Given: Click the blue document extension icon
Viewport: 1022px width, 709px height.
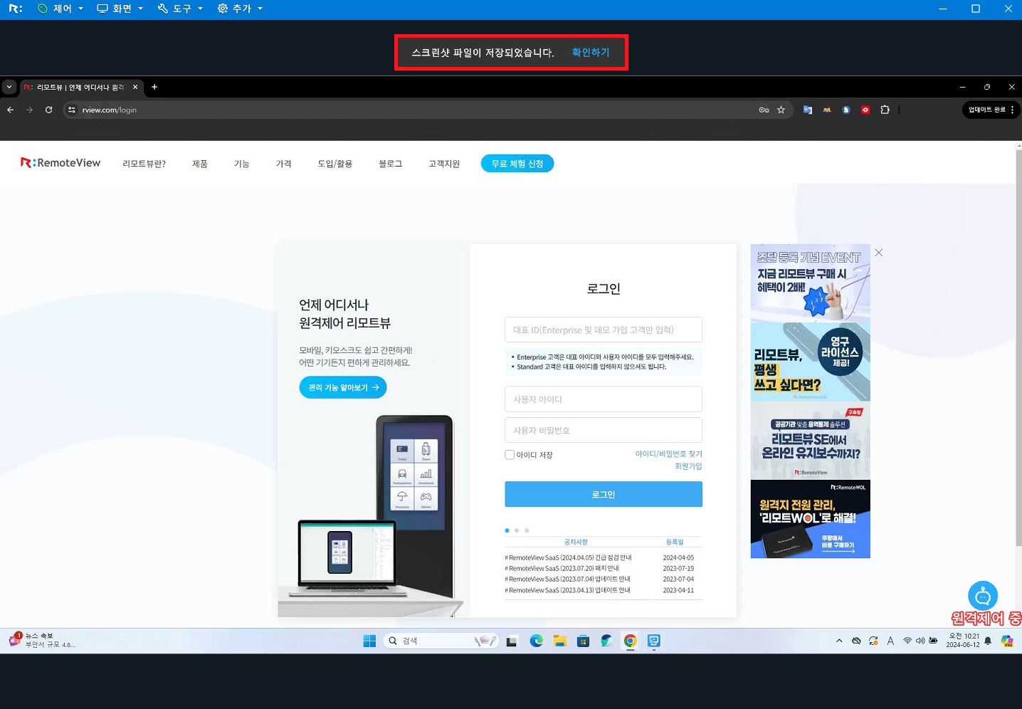Looking at the screenshot, I should coord(845,110).
